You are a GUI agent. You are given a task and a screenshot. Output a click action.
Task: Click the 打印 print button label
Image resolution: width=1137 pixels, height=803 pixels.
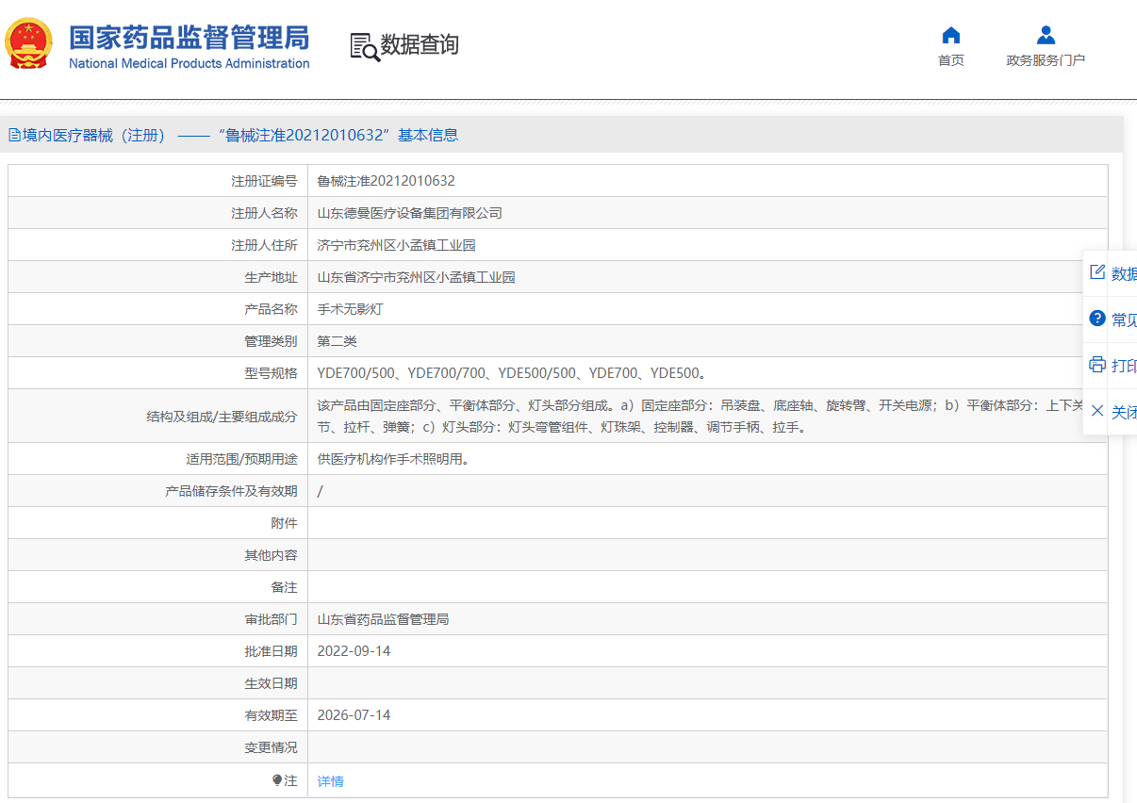(1124, 366)
